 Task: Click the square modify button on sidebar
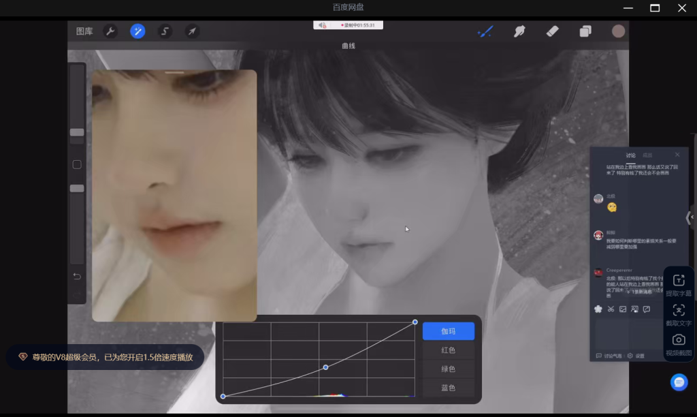77,164
